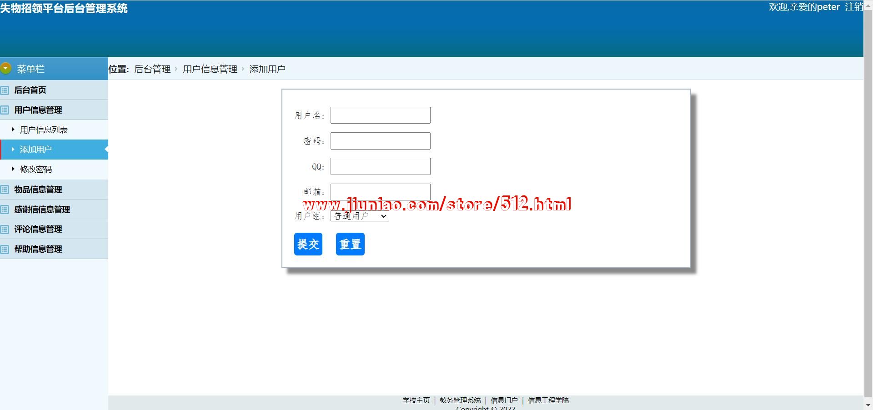The width and height of the screenshot is (873, 410).
Task: Expand the 物品信息管理 menu section
Action: pyautogui.click(x=54, y=190)
